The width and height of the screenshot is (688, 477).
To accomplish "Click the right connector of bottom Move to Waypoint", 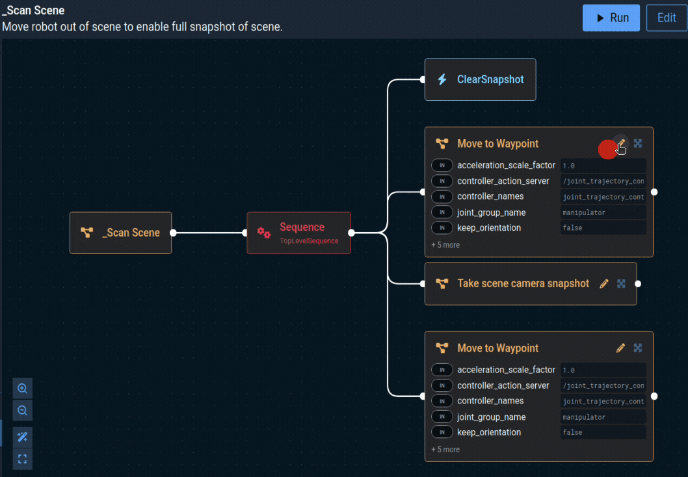I will (654, 396).
